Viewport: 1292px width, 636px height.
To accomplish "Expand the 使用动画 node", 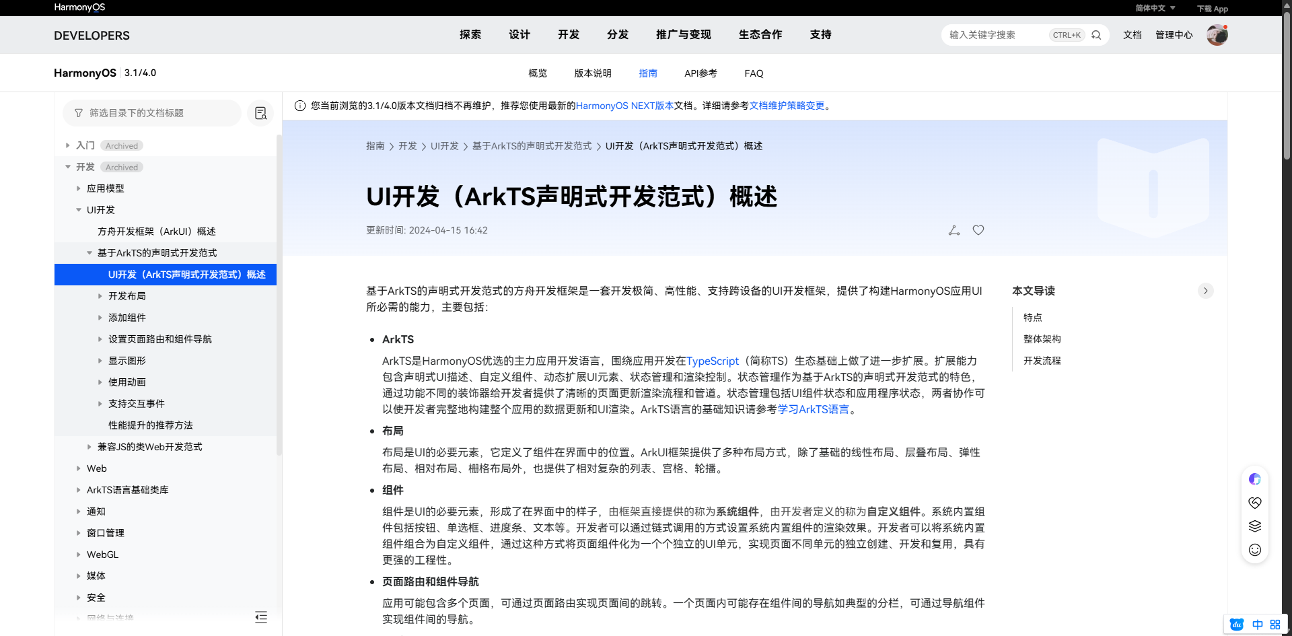I will pyautogui.click(x=100, y=382).
